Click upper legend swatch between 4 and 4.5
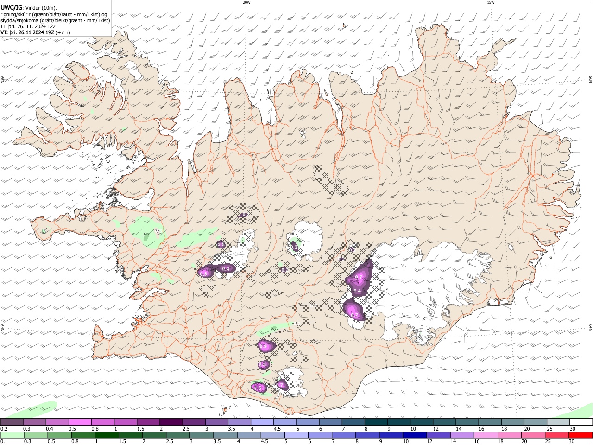The height and width of the screenshot is (445, 593). pyautogui.click(x=262, y=422)
